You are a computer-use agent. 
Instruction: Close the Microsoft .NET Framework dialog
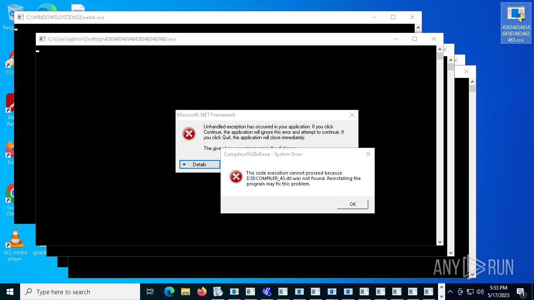[x=352, y=115]
